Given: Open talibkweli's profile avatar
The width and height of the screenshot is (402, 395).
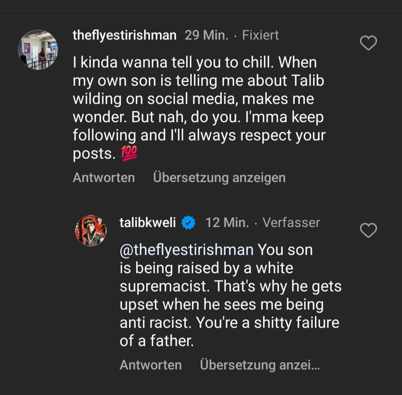Looking at the screenshot, I should (x=91, y=231).
